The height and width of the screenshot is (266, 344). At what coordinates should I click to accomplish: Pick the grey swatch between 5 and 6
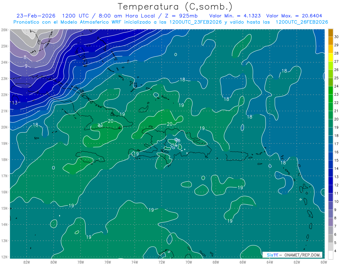[331, 238]
